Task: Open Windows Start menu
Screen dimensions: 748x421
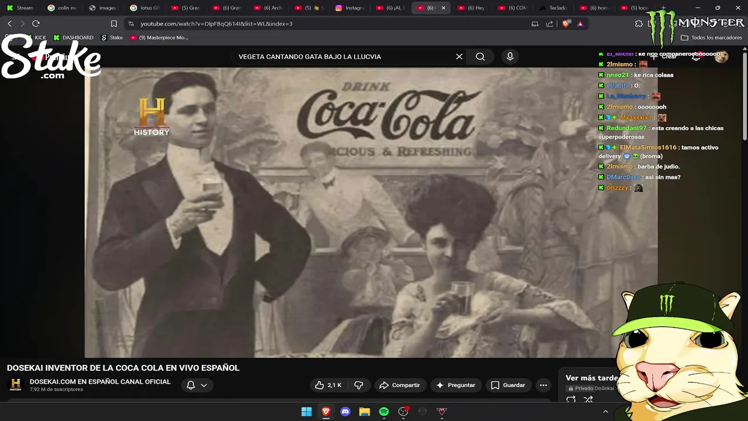Action: (306, 412)
